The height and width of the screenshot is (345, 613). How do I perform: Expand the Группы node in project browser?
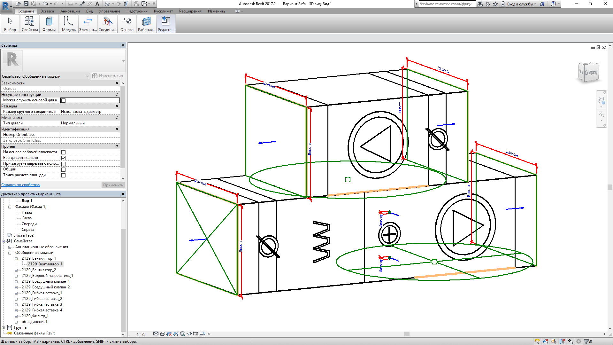(x=3, y=328)
